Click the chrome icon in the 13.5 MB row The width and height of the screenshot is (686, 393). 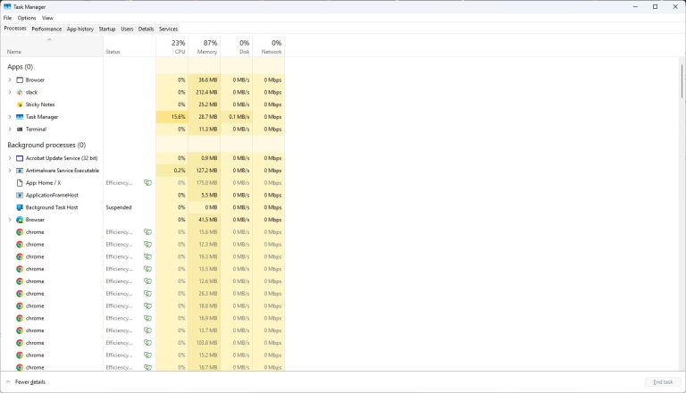click(x=20, y=269)
